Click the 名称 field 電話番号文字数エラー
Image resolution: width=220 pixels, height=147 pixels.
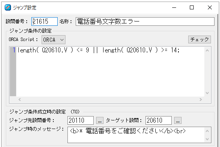pos(145,22)
